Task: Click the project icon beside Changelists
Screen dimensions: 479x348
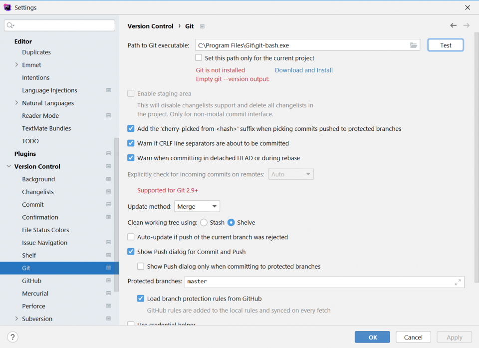Action: 108,191
